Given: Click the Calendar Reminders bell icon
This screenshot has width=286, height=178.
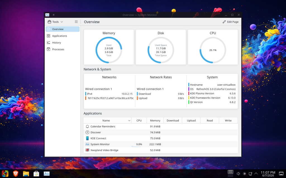Looking at the screenshot, I should (x=87, y=127).
